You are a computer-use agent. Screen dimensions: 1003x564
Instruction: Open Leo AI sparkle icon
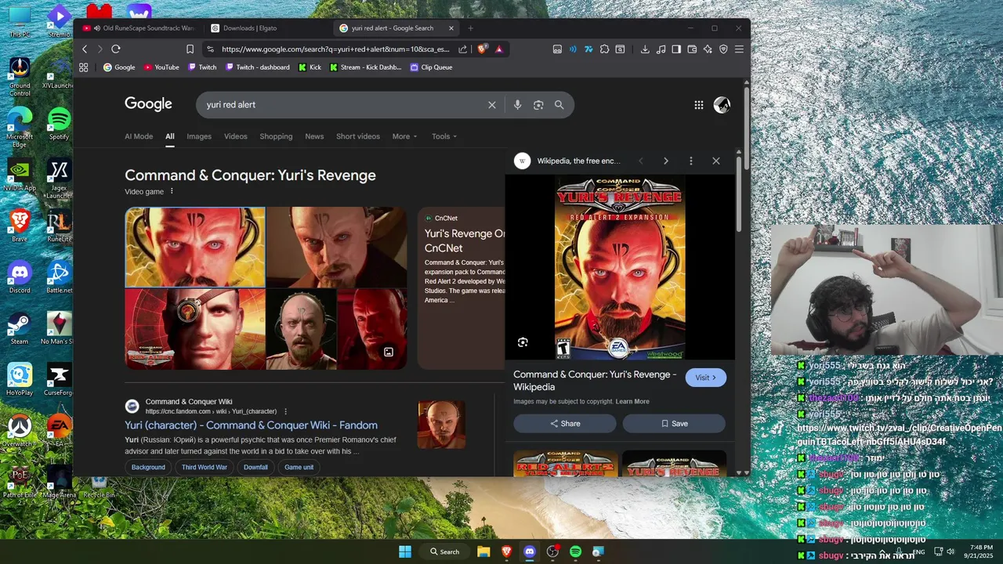pyautogui.click(x=708, y=49)
